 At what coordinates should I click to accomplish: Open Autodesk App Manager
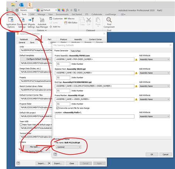point(42,23)
